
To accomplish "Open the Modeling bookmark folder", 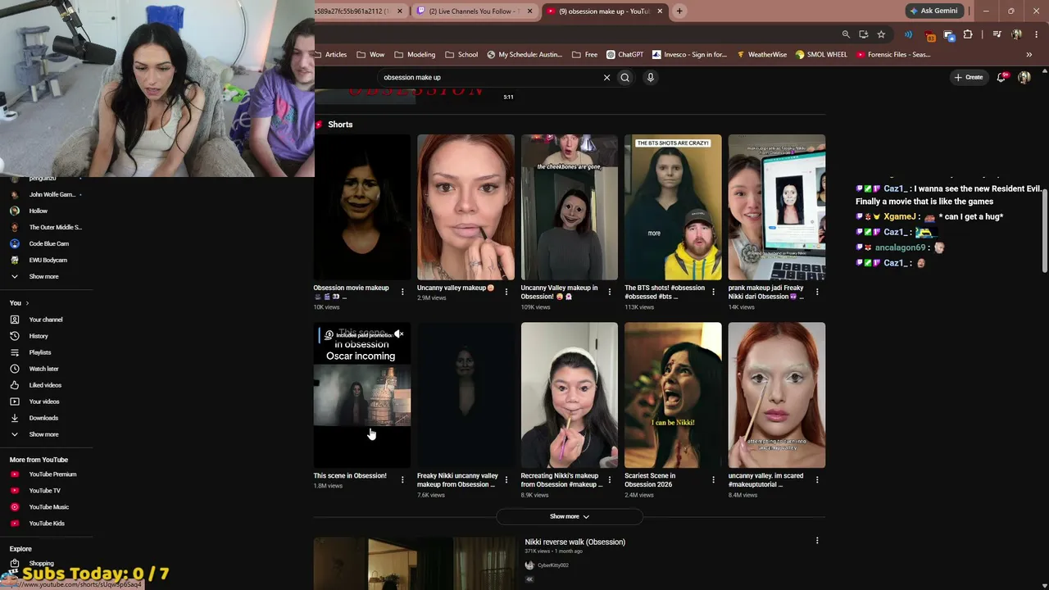I will click(415, 55).
